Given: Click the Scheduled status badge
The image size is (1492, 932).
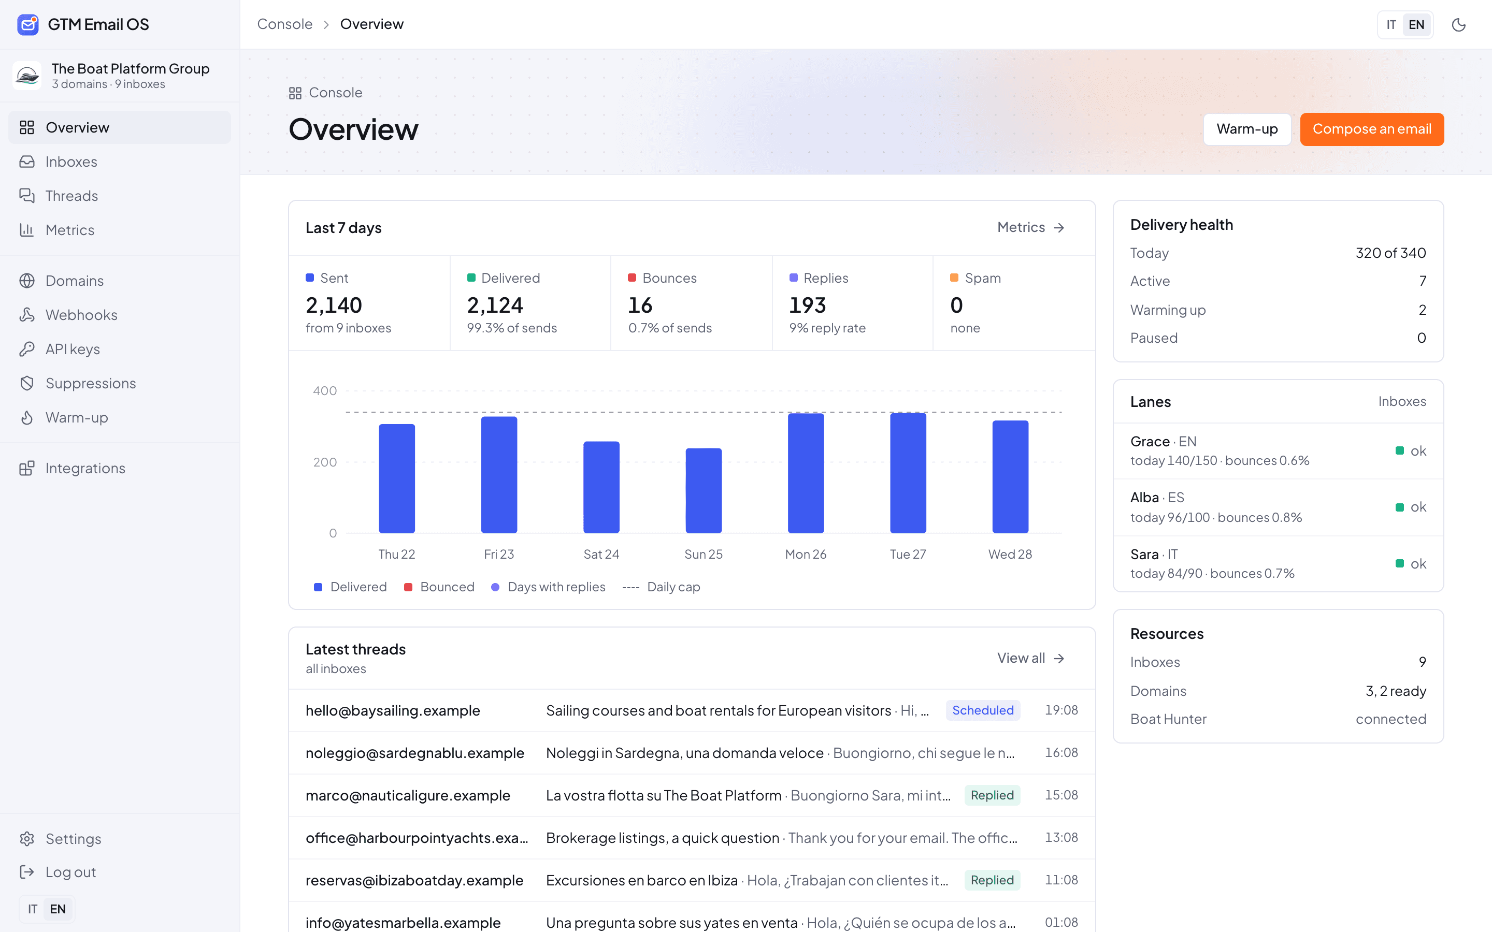Looking at the screenshot, I should point(983,710).
